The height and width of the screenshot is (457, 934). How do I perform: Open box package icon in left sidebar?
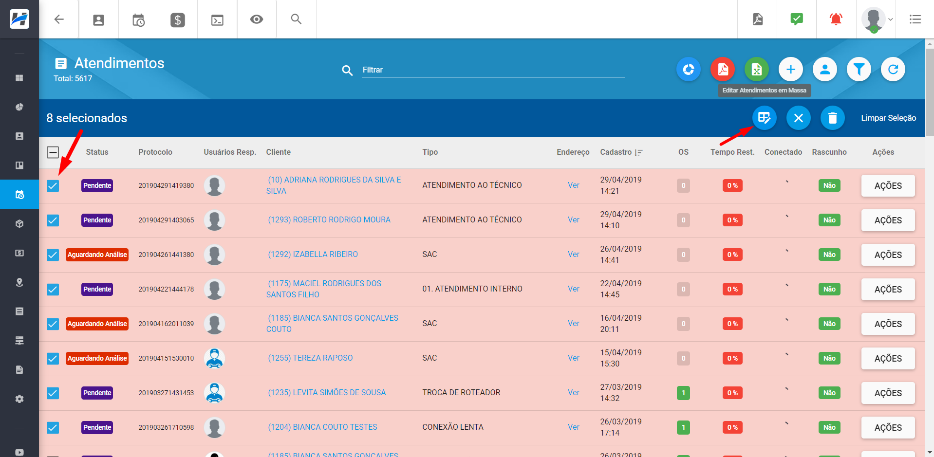point(19,224)
